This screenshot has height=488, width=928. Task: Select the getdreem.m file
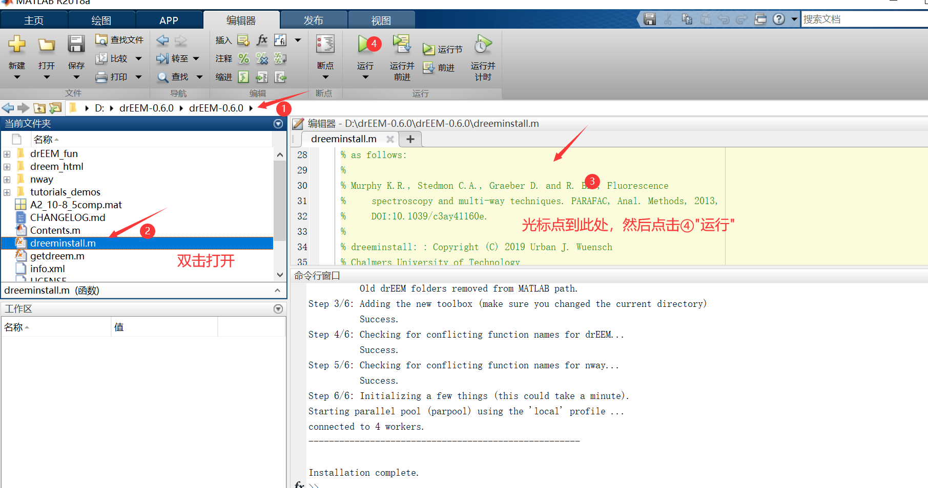tap(57, 256)
